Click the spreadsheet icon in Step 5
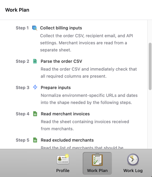152x177 pixels. tap(35, 140)
